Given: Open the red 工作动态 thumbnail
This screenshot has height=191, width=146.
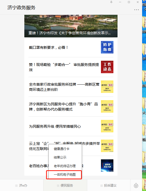Looking at the screenshot, I should (107, 67).
